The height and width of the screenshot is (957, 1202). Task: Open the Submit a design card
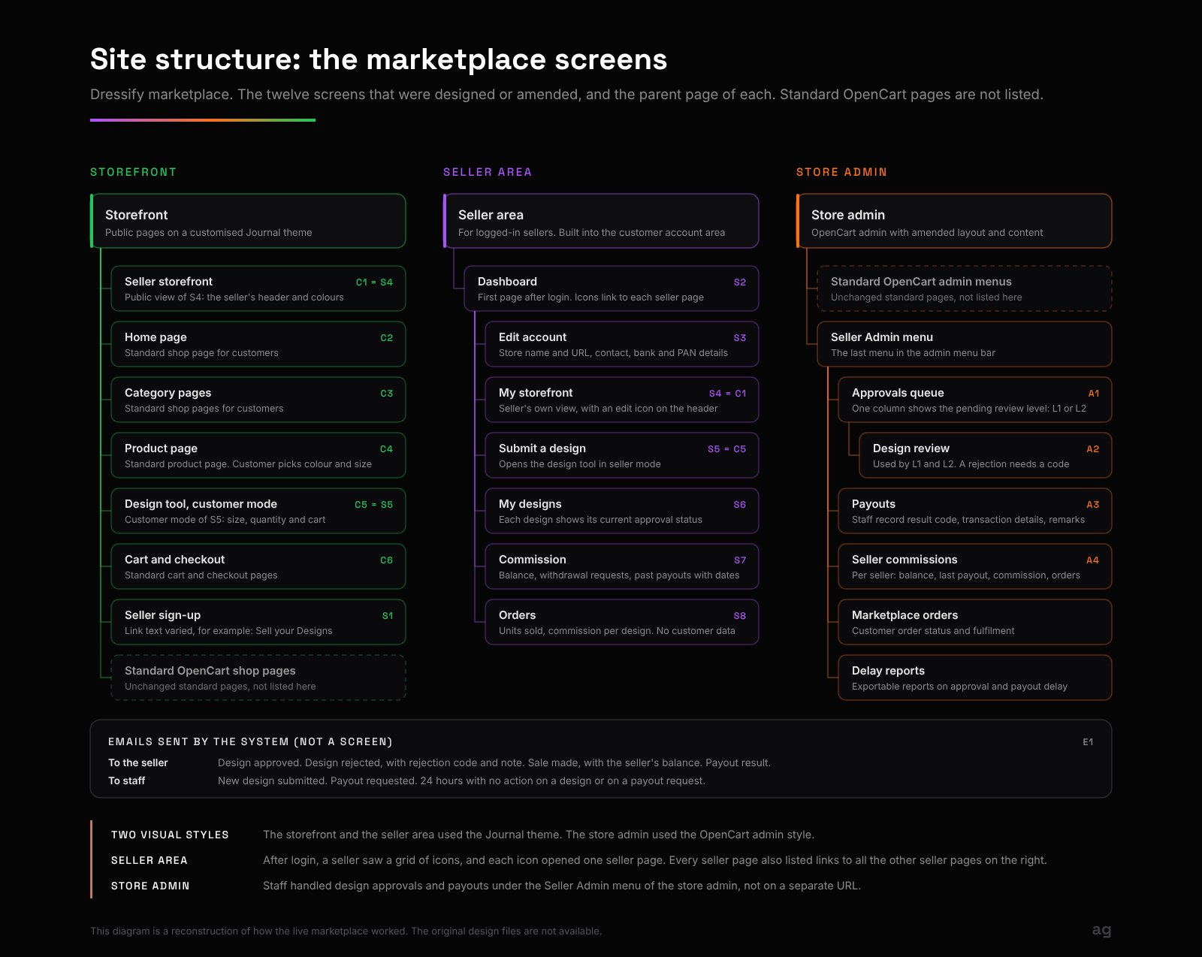[x=622, y=455]
